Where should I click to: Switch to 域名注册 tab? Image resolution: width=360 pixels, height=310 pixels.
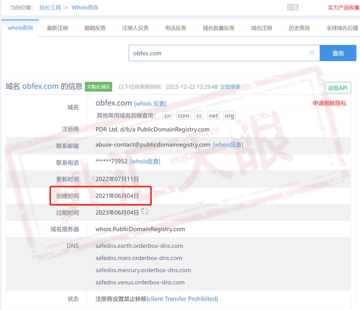pos(262,28)
